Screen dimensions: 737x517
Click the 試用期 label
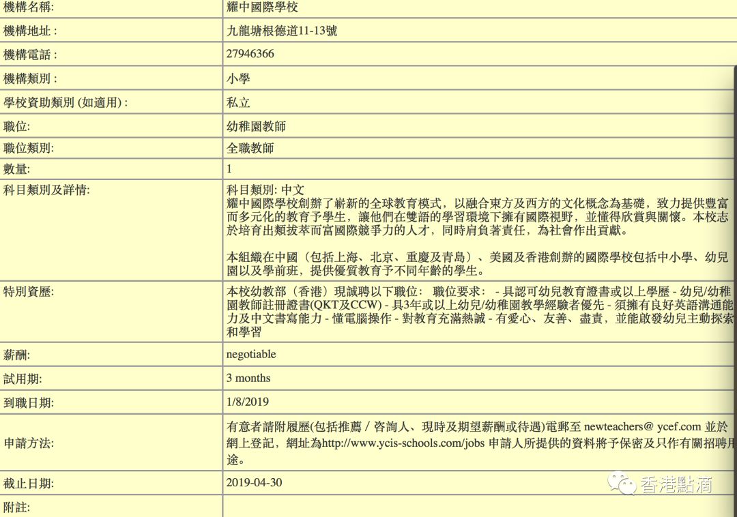pyautogui.click(x=22, y=379)
